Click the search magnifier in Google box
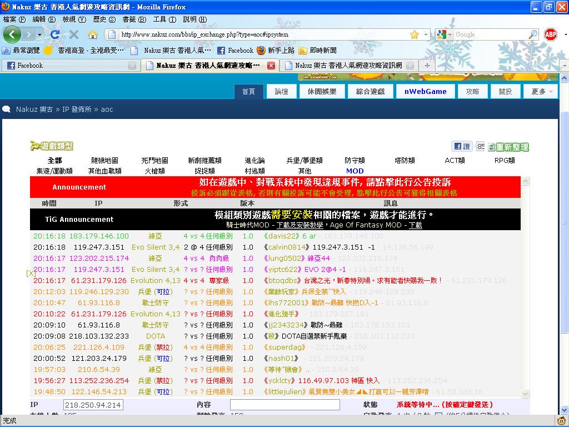569x427 pixels. 532,34
